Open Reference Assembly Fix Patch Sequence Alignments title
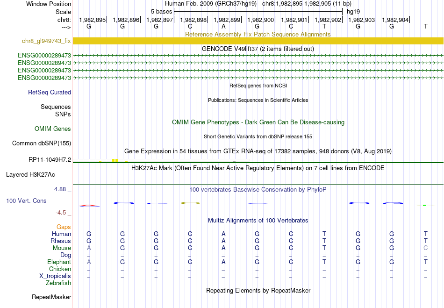 click(x=258, y=34)
